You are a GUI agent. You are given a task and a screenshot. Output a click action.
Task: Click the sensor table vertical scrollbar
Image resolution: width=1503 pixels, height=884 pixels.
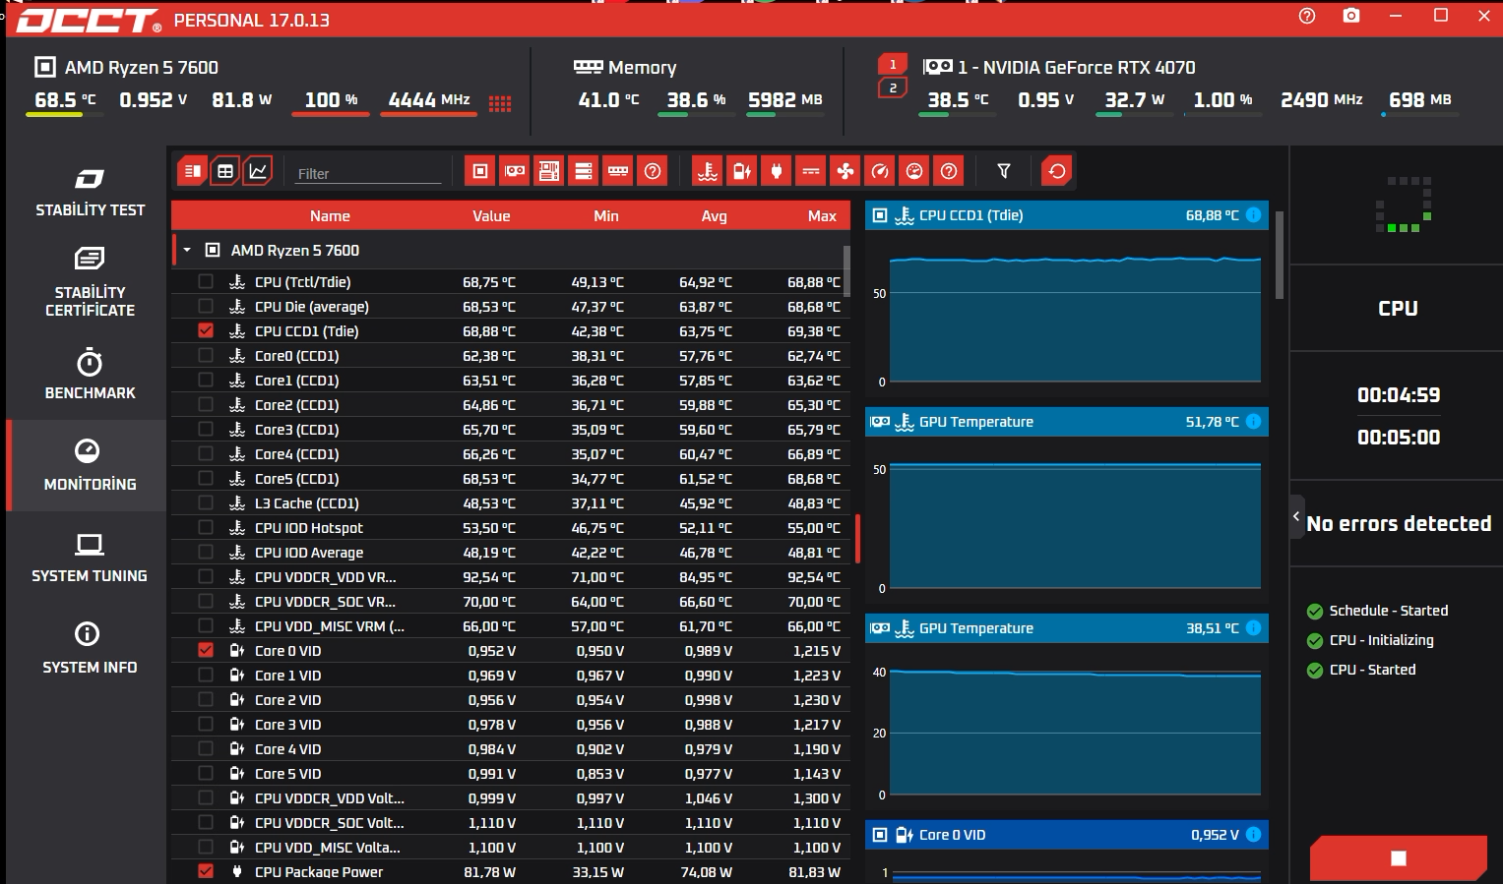point(846,270)
